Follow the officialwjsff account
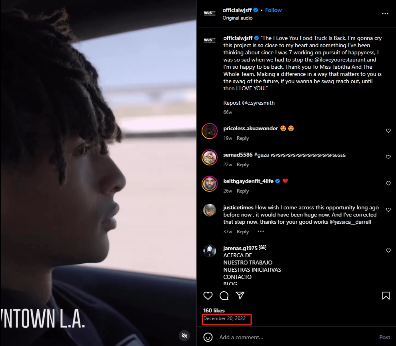 click(x=273, y=10)
